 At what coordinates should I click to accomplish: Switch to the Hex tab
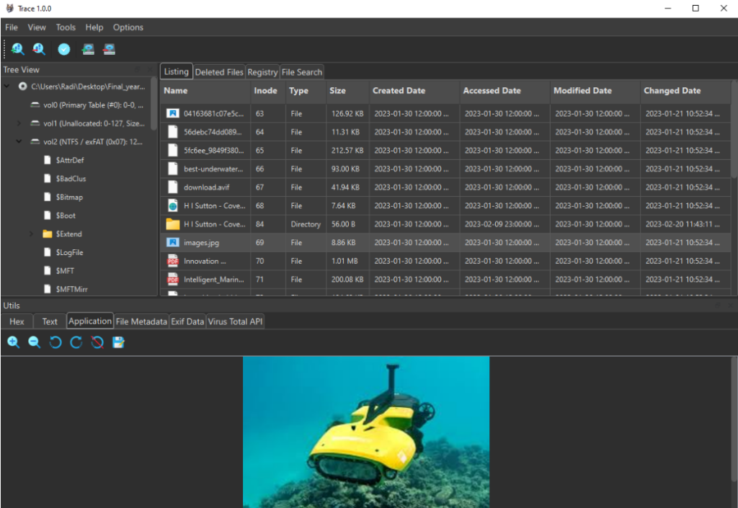(17, 321)
